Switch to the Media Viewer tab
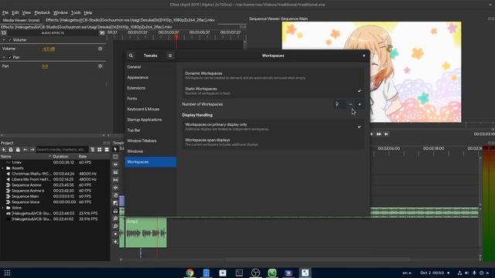The image size is (495, 278). (x=21, y=20)
